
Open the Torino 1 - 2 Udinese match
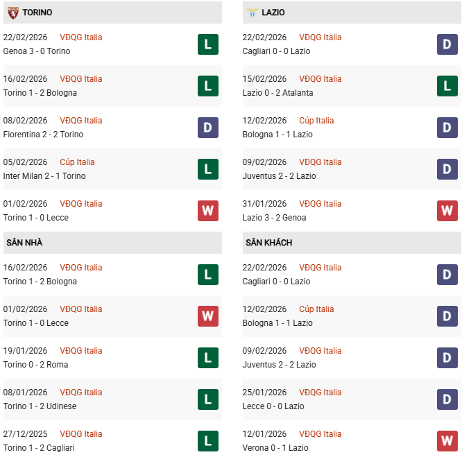pos(40,406)
